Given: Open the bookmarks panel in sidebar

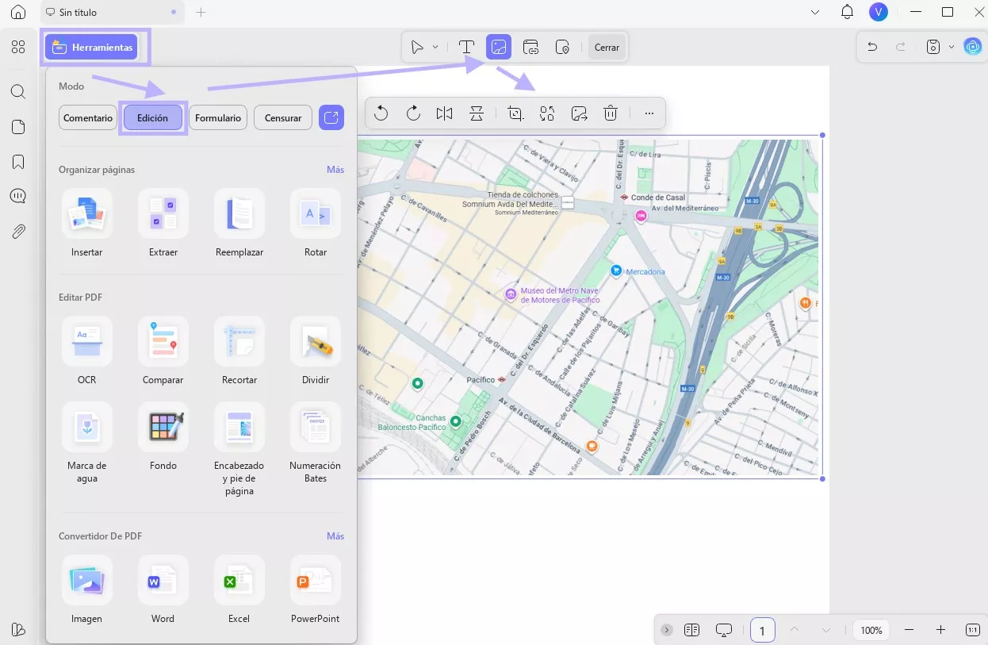Looking at the screenshot, I should [x=18, y=162].
